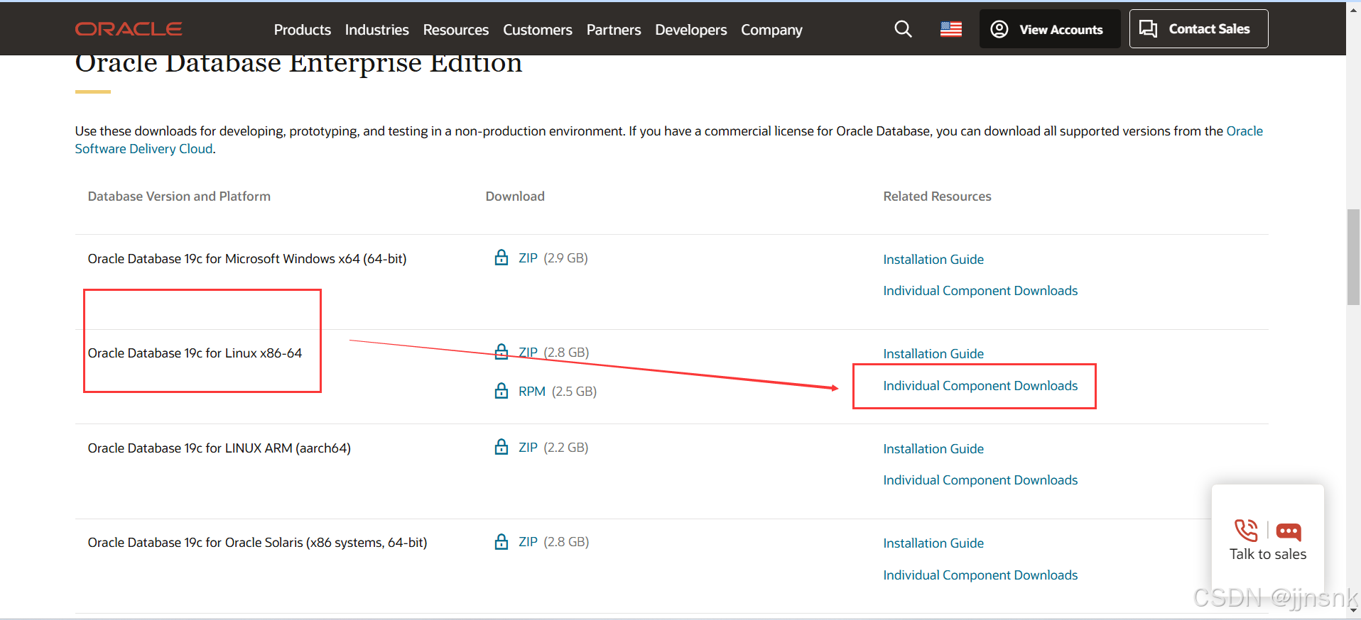Screen dimensions: 1361x620
Task: Open Installation Guide for Oracle Solaris
Action: tap(933, 543)
